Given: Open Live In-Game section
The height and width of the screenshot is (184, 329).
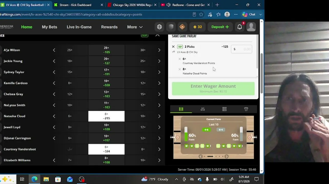Looking at the screenshot, I should [x=79, y=27].
